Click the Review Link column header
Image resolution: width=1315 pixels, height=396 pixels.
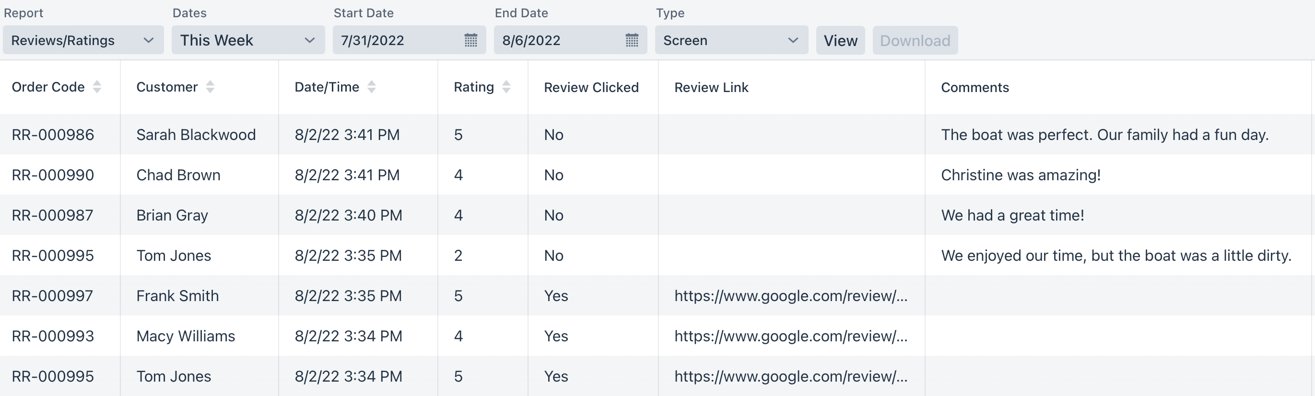click(711, 87)
